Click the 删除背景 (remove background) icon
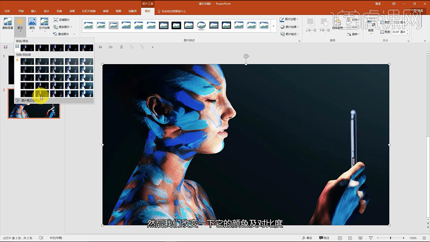Screen dimensions: 430x242 click(x=8, y=23)
